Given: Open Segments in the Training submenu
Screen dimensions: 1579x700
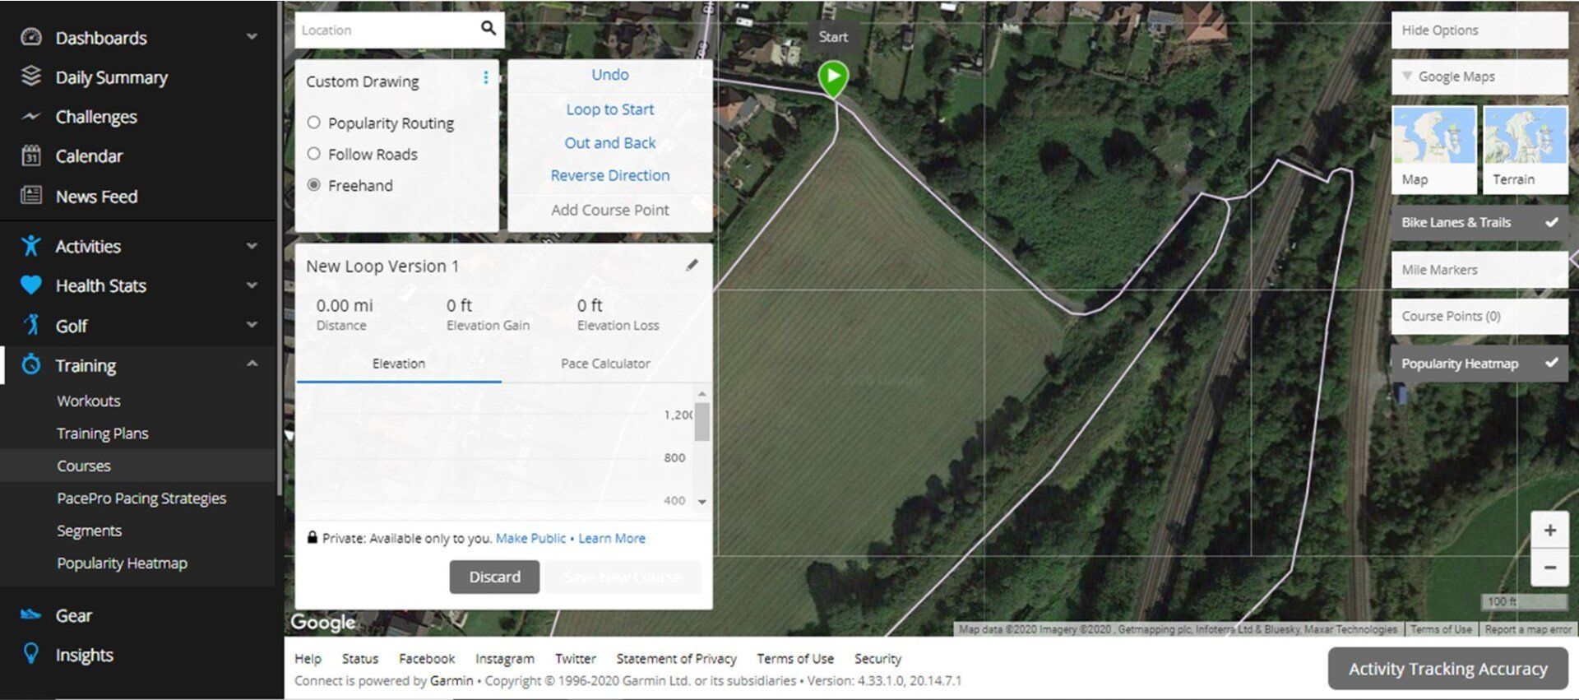Looking at the screenshot, I should (x=89, y=531).
